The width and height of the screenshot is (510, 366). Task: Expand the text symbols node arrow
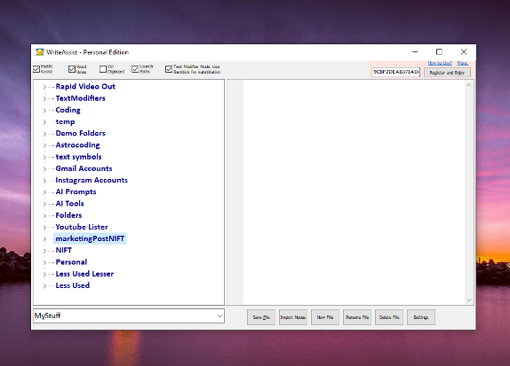[44, 157]
